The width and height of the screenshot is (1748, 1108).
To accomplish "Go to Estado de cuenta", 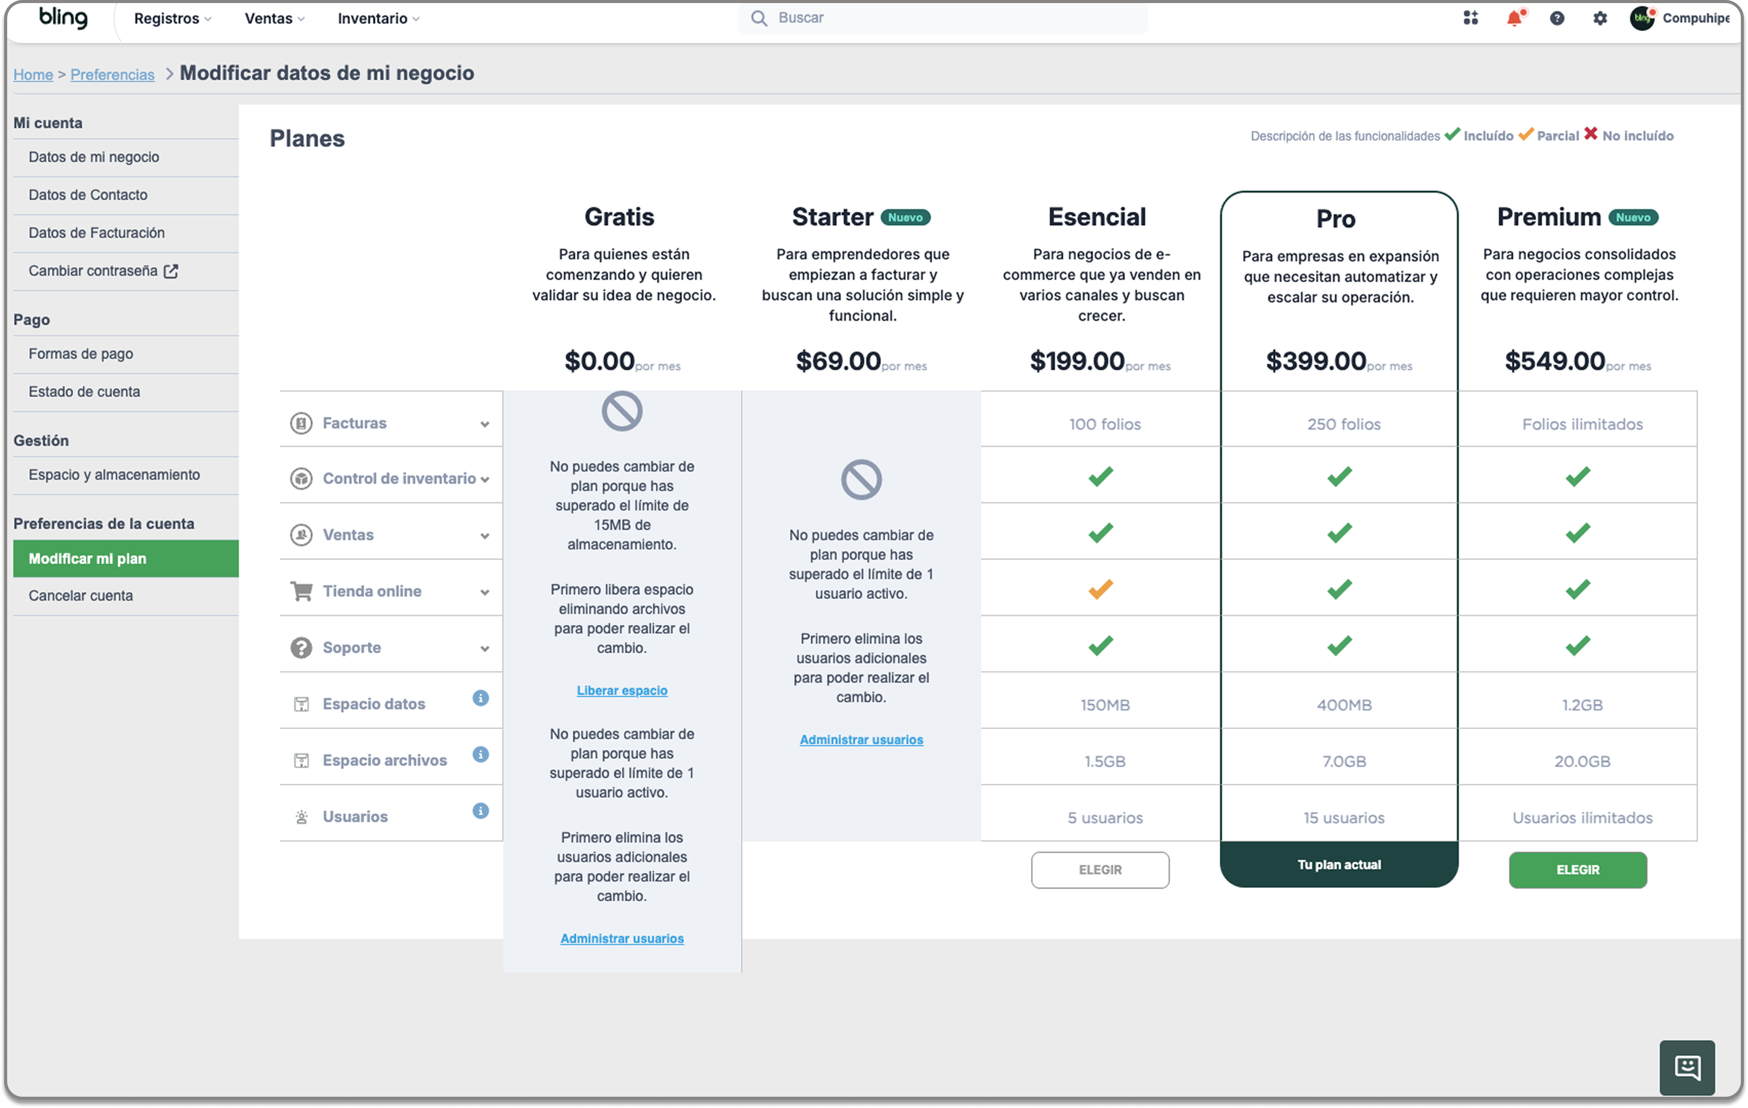I will (x=126, y=392).
